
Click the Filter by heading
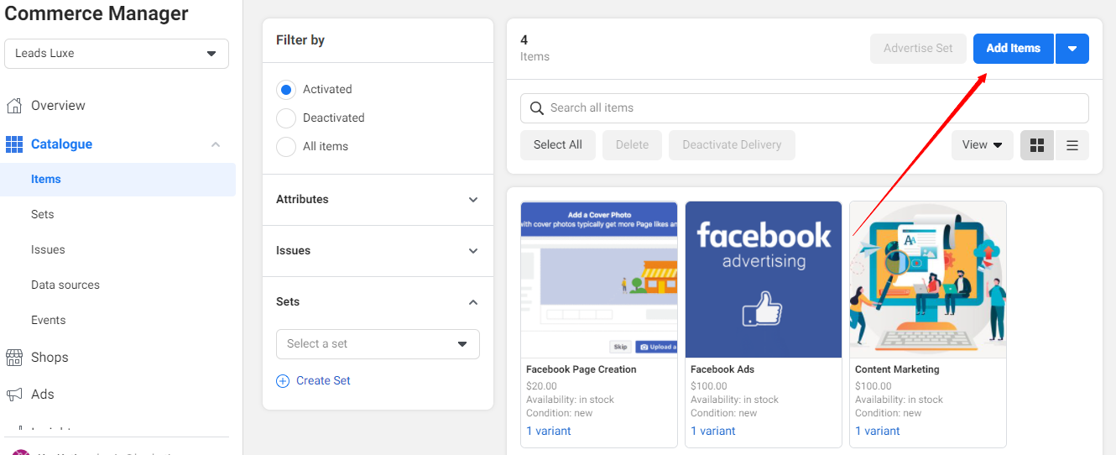tap(300, 40)
